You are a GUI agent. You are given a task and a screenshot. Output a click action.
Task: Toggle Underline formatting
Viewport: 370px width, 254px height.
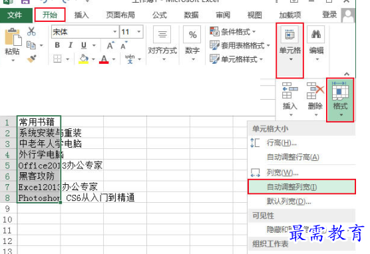tap(84, 45)
